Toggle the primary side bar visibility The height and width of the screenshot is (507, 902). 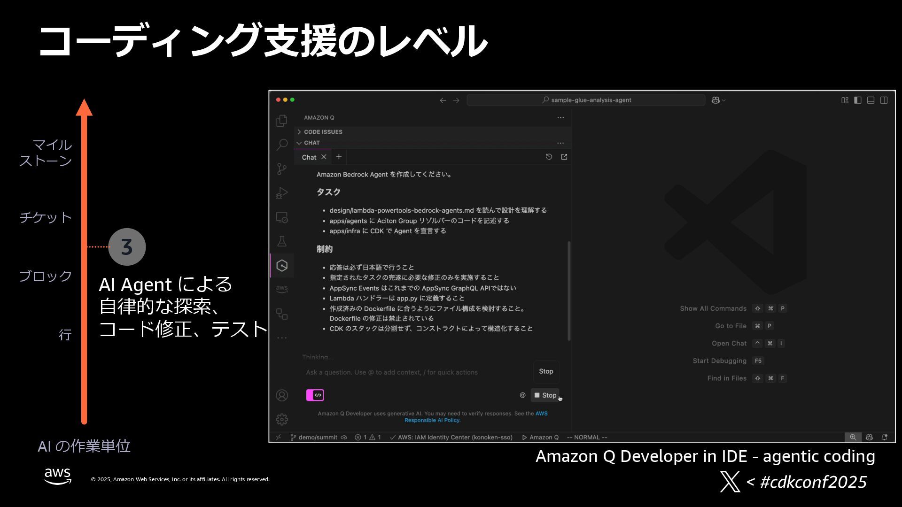pos(858,100)
